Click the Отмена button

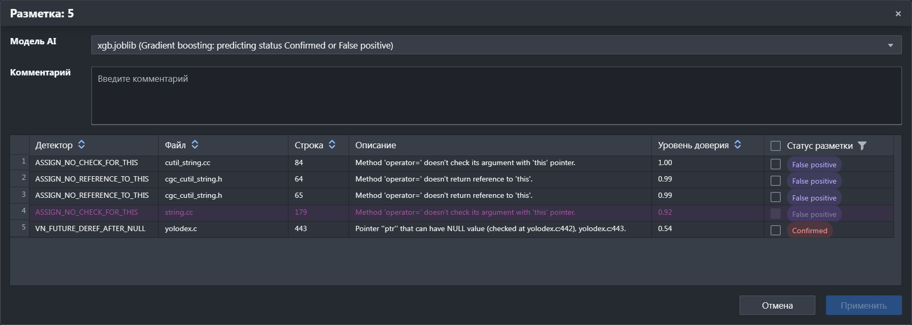point(777,305)
